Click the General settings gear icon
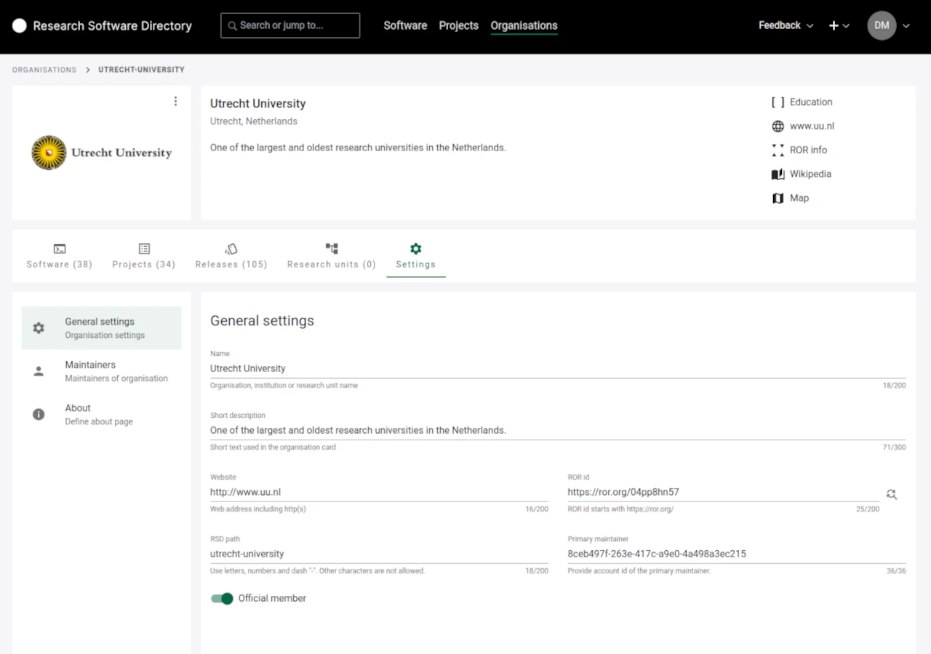Viewport: 931px width, 654px height. click(39, 328)
